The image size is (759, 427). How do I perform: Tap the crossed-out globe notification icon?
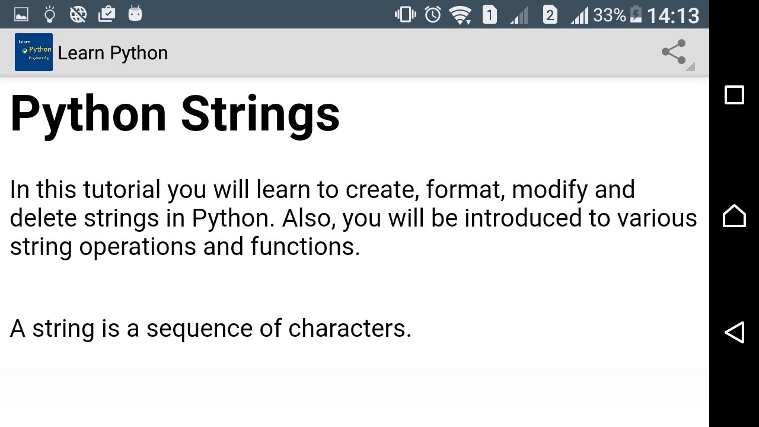[x=78, y=14]
